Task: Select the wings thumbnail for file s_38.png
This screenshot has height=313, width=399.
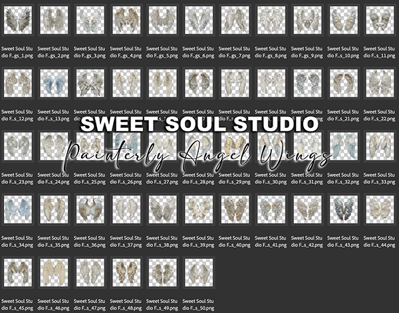Action: (x=163, y=209)
